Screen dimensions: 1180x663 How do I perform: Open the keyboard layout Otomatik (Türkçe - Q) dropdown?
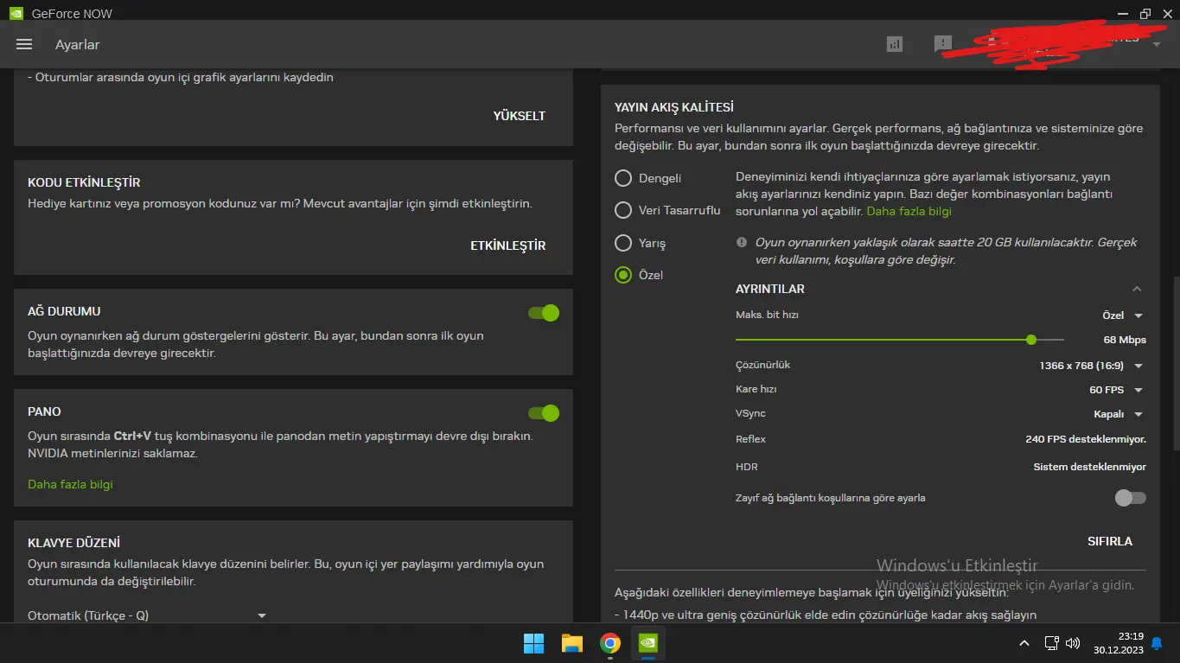click(147, 615)
